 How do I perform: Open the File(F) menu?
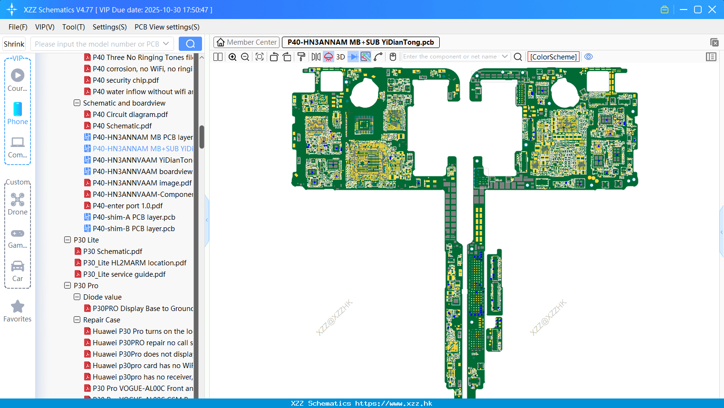pos(18,27)
